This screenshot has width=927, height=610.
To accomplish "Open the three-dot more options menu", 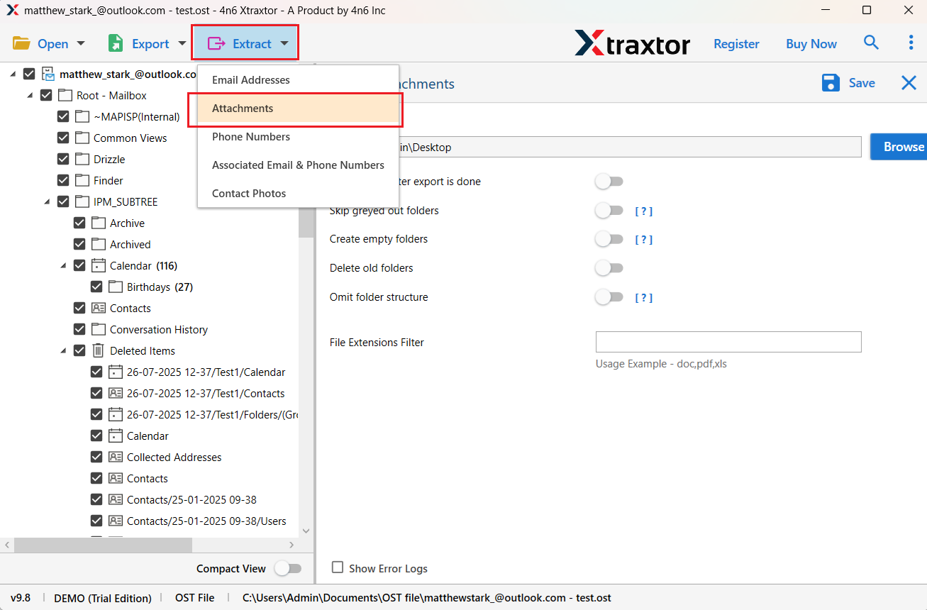I will 911,43.
